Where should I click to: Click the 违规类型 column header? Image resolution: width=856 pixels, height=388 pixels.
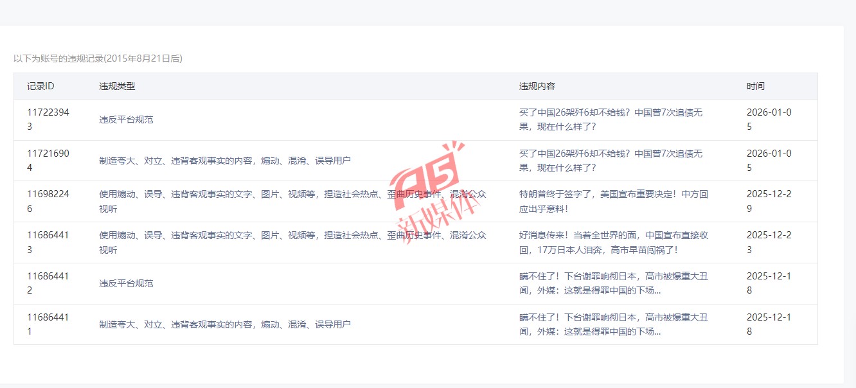pyautogui.click(x=117, y=86)
